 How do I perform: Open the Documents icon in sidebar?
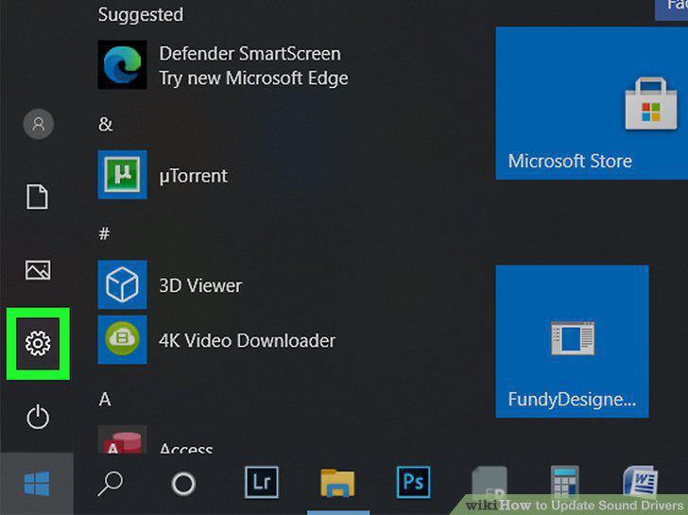coord(37,197)
